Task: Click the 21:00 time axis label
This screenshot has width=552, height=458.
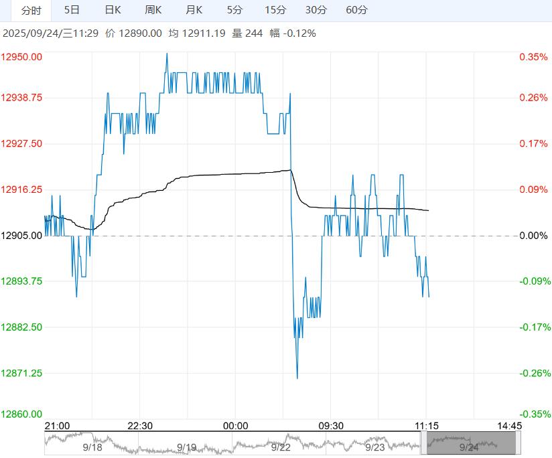Action: pyautogui.click(x=58, y=426)
